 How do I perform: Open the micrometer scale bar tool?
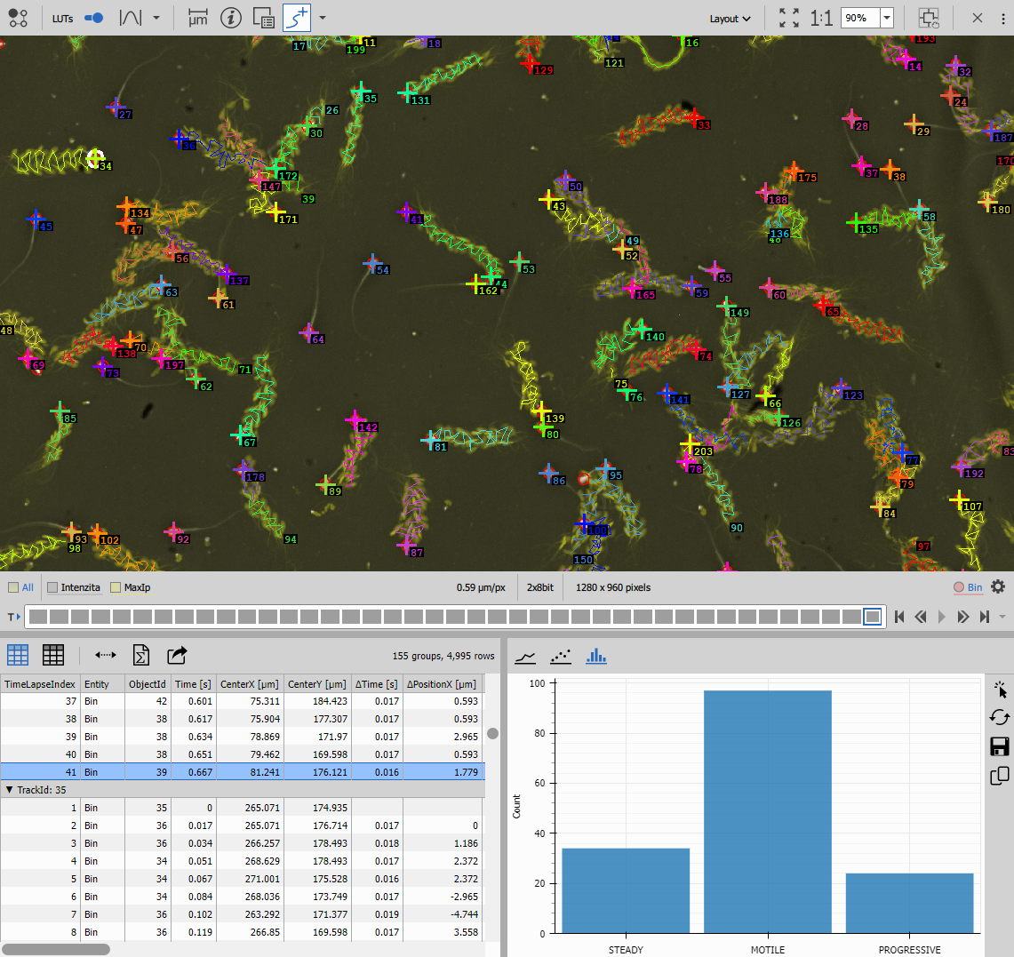(197, 18)
